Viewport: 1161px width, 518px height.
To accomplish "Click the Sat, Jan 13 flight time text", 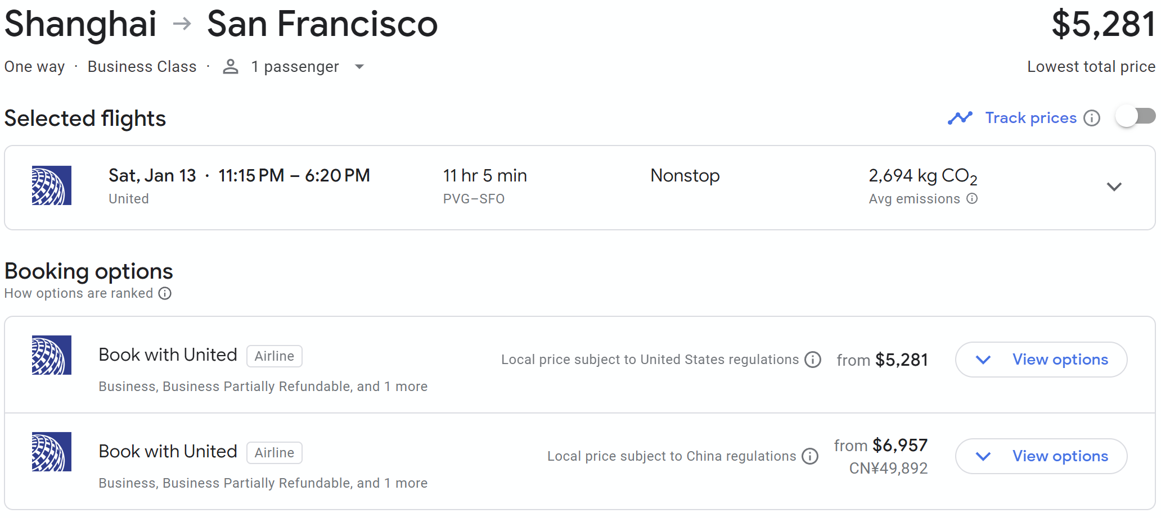I will [x=239, y=176].
